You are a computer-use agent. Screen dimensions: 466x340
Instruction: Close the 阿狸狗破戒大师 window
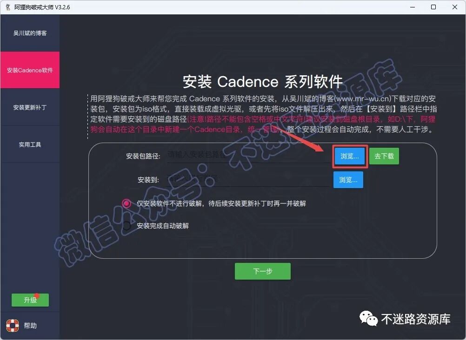[x=455, y=7]
